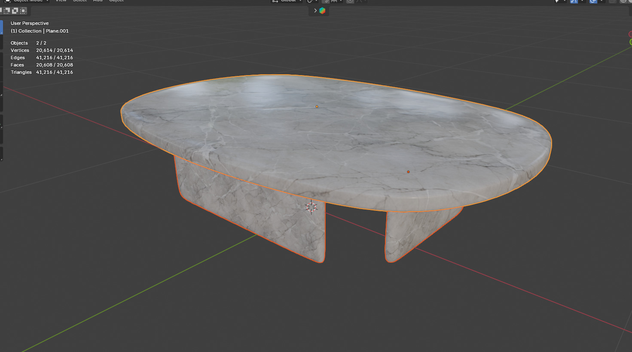
Task: Click the Edges '41,216 / 41,216' statistic
Action: tap(55, 58)
